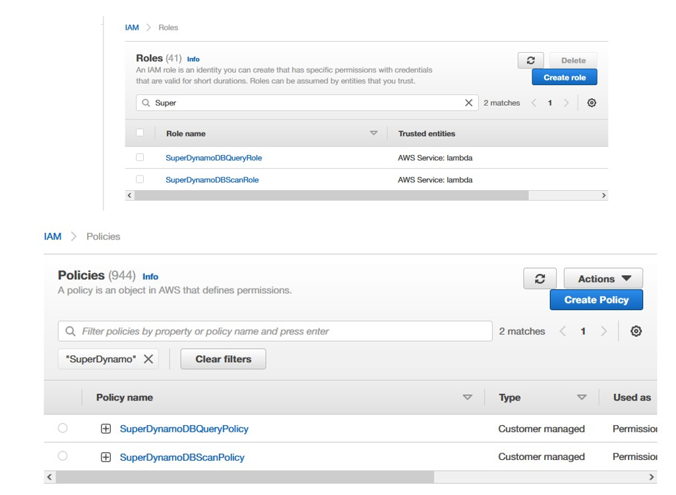Open the Roles Info link

click(193, 59)
